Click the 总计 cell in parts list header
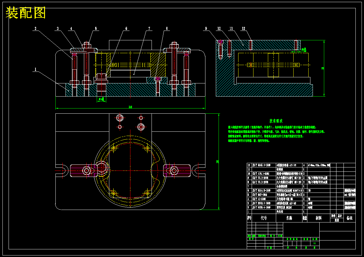364x257 pixels. point(340,216)
